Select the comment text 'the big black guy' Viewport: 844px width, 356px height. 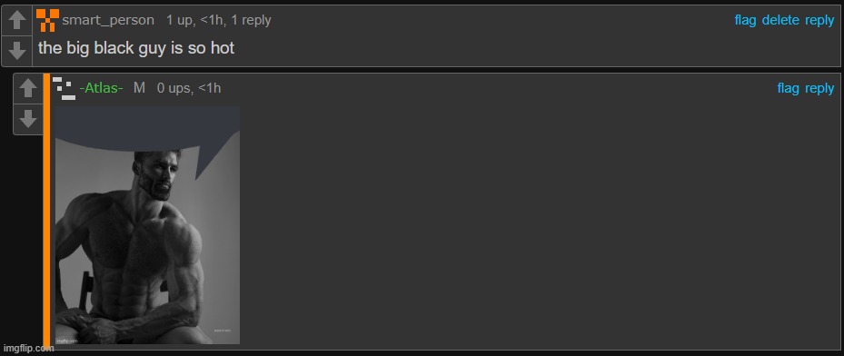pyautogui.click(x=96, y=48)
